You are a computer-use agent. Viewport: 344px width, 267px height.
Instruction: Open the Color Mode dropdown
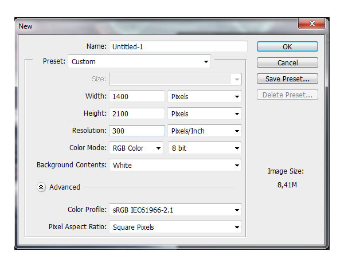click(136, 148)
